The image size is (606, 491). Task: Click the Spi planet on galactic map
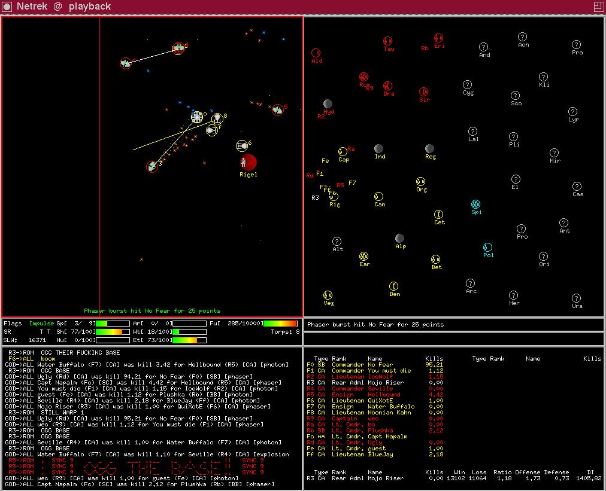click(475, 204)
